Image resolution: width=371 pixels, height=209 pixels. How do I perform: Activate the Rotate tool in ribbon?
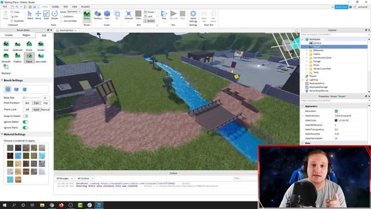tap(54, 15)
